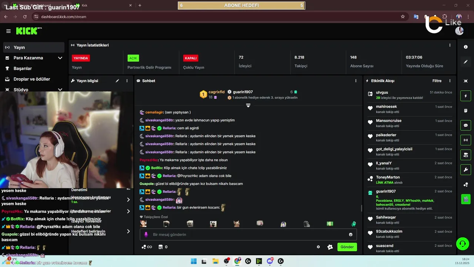Toggle the chat widget in right sidebar
This screenshot has height=267, width=474.
pos(466,125)
